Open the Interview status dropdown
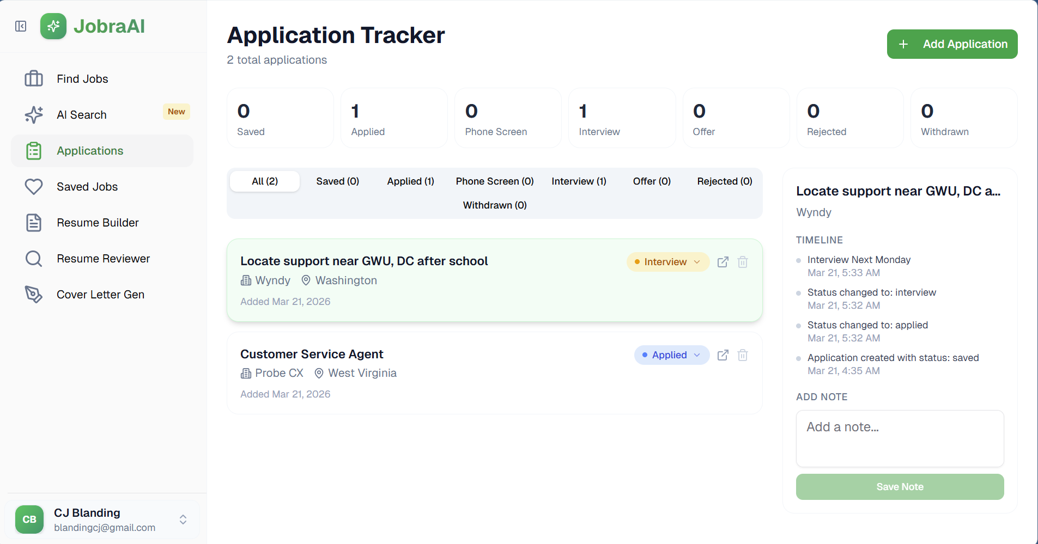This screenshot has width=1038, height=544. [668, 262]
